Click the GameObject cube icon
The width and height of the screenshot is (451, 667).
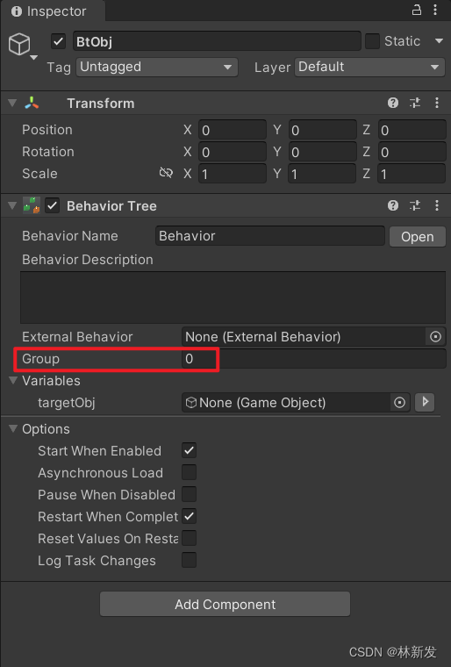19,44
